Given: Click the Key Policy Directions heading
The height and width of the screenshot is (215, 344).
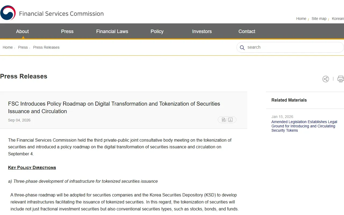Looking at the screenshot, I should (32, 167).
